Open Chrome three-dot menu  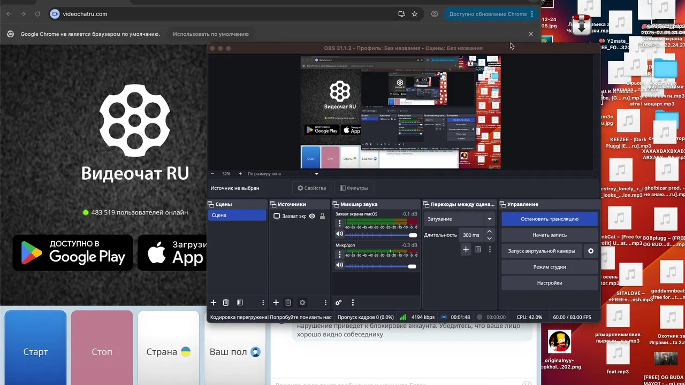[531, 14]
